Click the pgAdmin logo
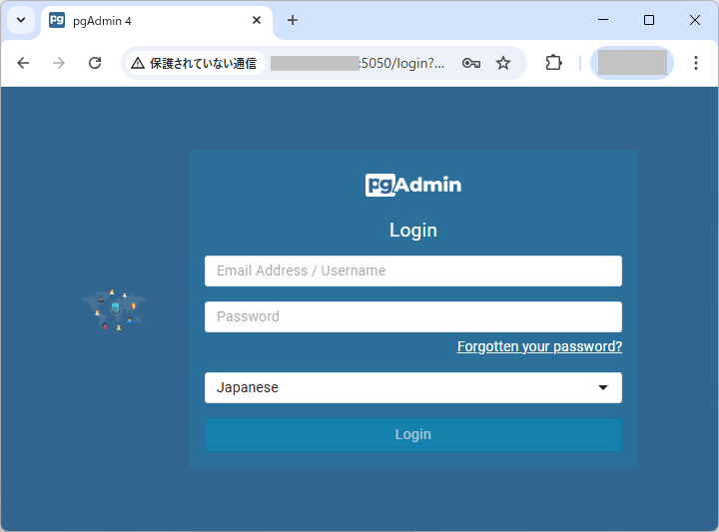719x532 pixels. 413,185
